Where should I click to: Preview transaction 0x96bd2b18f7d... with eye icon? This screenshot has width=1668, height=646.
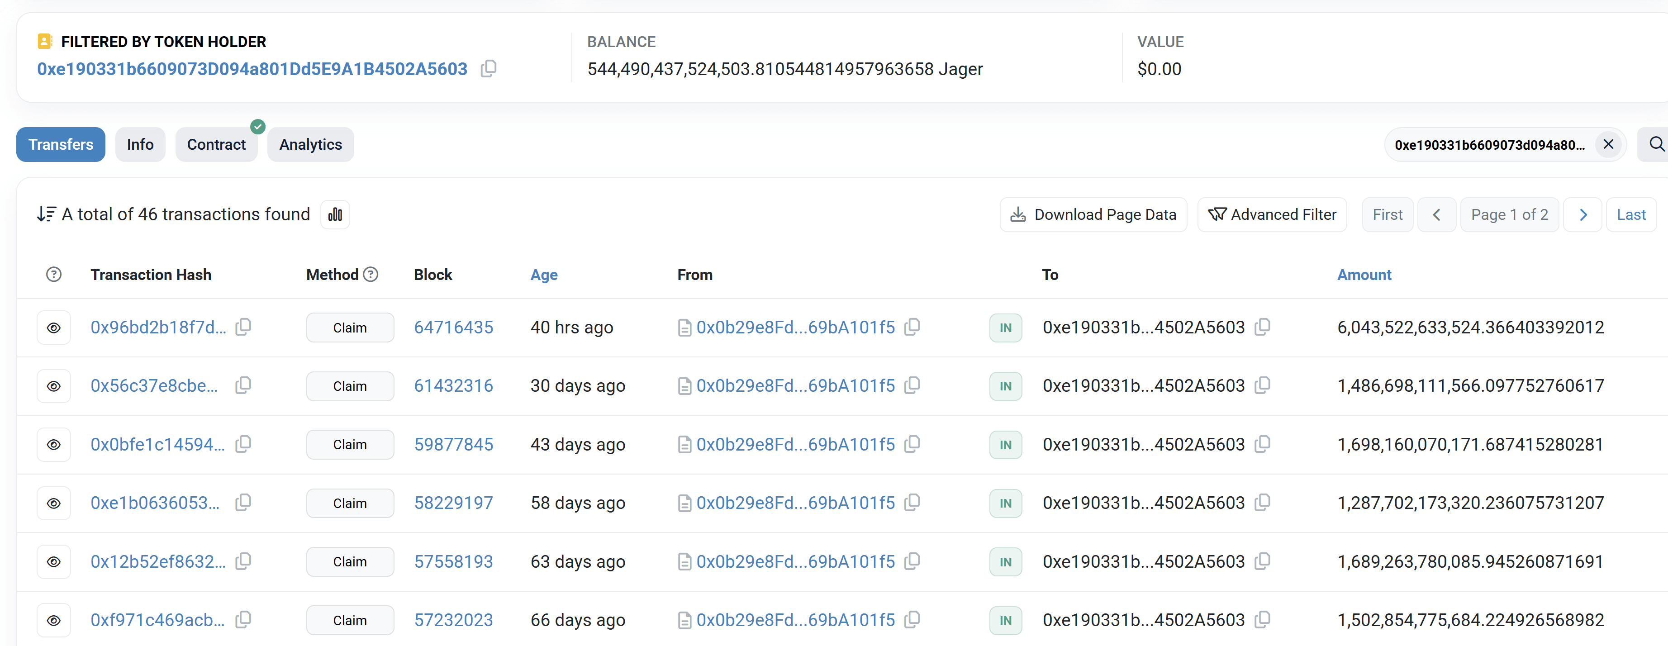point(54,328)
